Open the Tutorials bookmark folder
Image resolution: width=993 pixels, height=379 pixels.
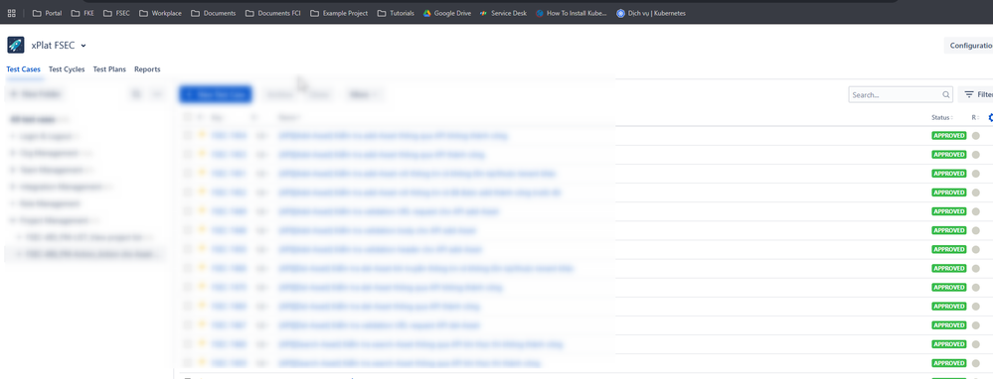396,13
